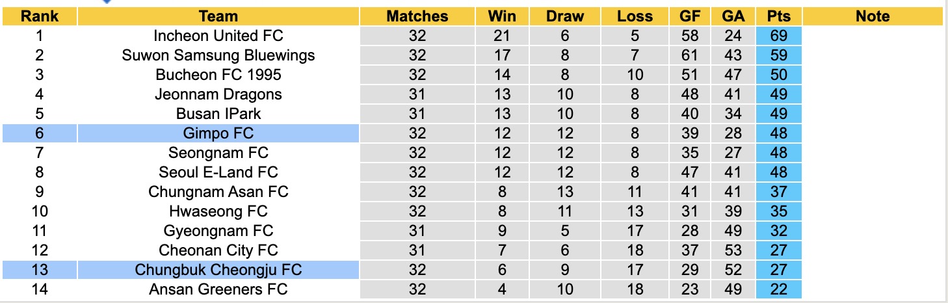Image resolution: width=948 pixels, height=303 pixels.
Task: Open Gyeongnam FC team entry
Action: coord(218,231)
